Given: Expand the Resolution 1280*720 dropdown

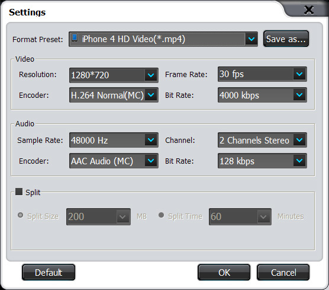Looking at the screenshot, I should pyautogui.click(x=151, y=75).
